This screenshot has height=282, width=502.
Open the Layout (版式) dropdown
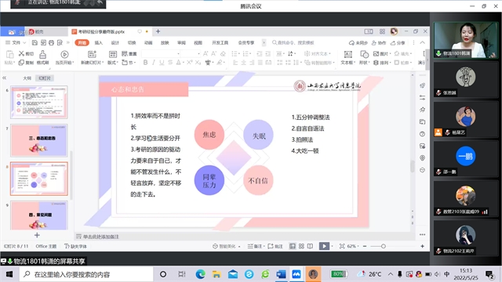[113, 63]
